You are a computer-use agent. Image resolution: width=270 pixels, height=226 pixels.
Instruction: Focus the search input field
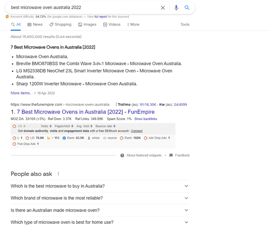click(x=83, y=8)
